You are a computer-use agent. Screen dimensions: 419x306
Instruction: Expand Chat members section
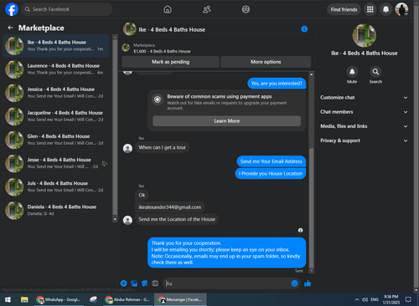(x=364, y=112)
